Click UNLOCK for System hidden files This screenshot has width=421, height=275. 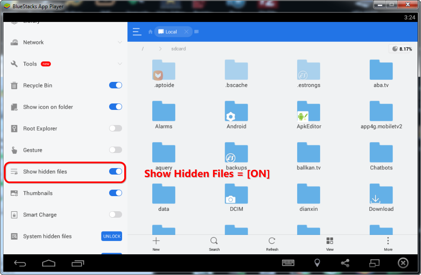click(x=111, y=236)
